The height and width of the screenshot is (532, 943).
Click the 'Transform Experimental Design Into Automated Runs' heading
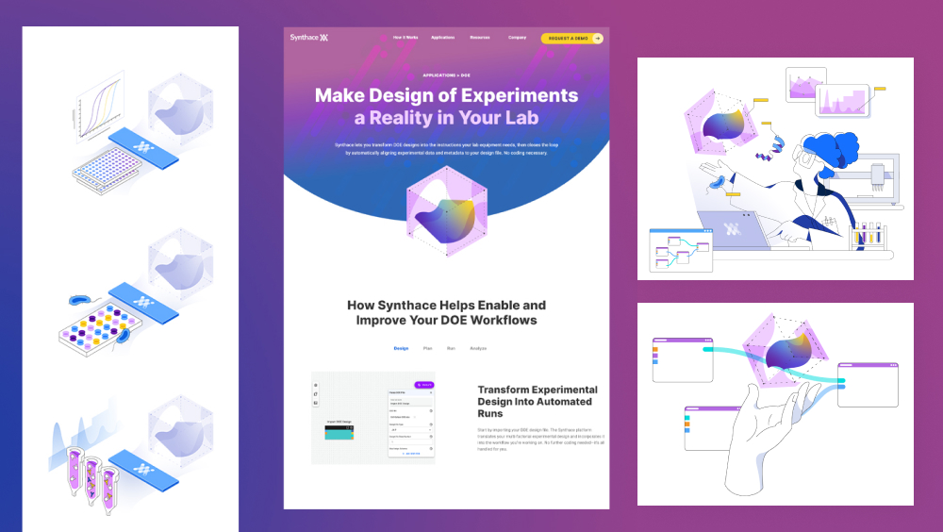click(x=538, y=402)
